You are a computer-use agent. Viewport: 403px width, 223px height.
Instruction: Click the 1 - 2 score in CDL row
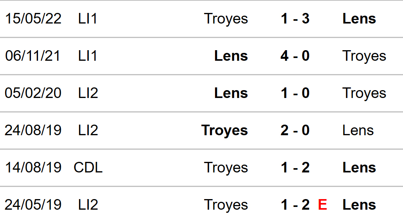coord(295,168)
